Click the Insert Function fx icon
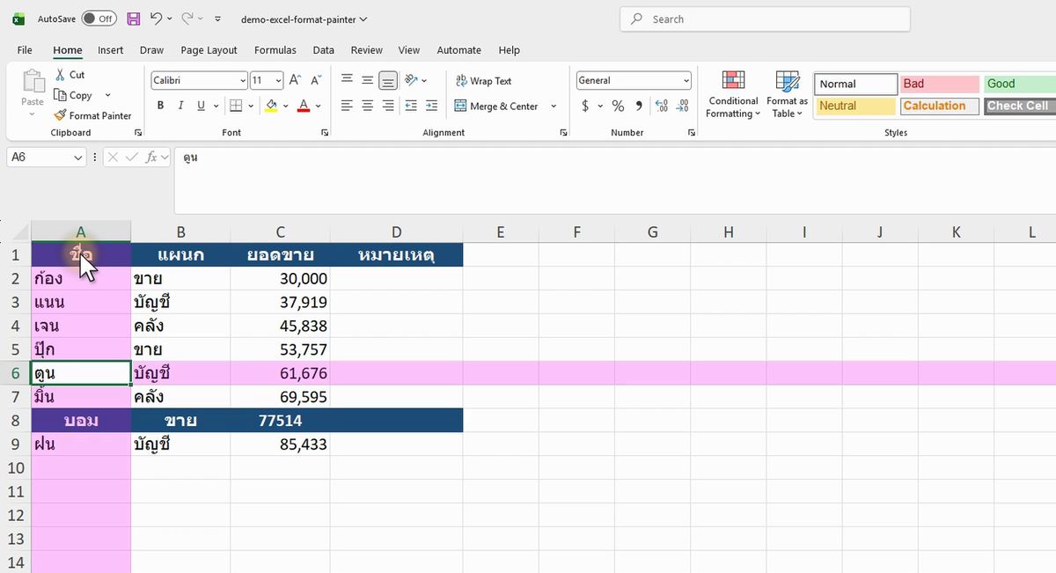The image size is (1056, 573). pos(152,157)
